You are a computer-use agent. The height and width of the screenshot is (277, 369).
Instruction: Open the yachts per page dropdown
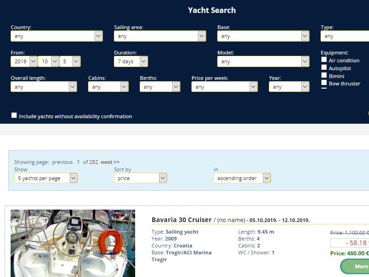tap(46, 178)
